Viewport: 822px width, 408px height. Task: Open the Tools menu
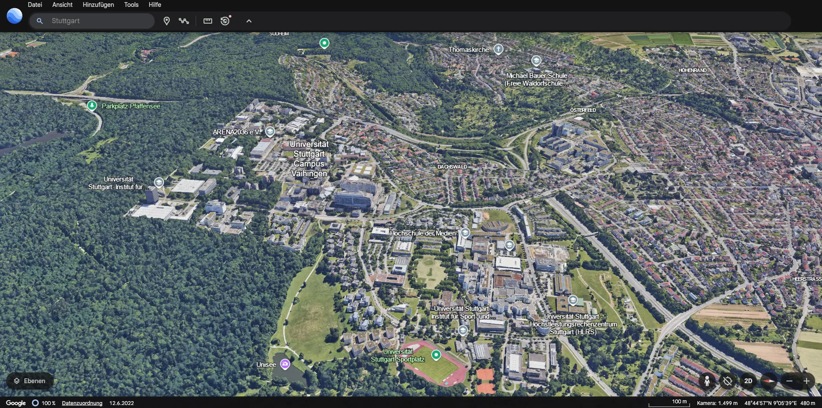pos(131,5)
